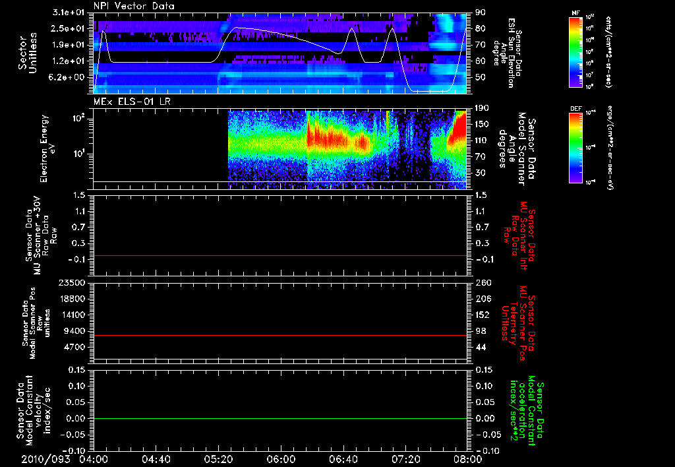Select the DEF label above the color bar
This screenshot has width=675, height=467.
coord(575,109)
